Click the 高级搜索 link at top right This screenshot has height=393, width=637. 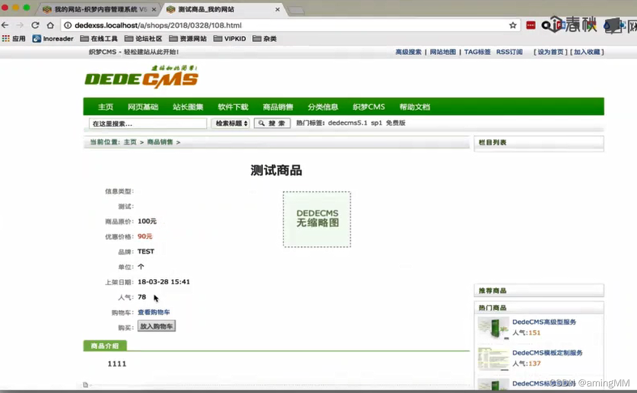[x=407, y=52]
